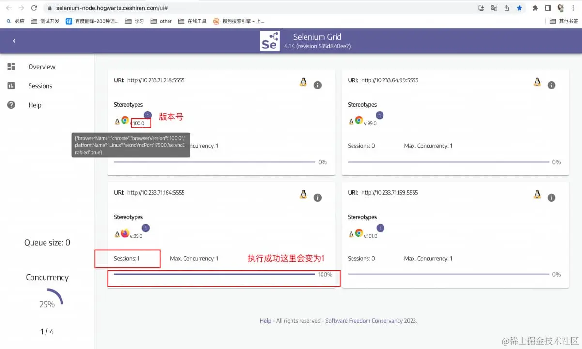Click Linux penguin icon of node 10.233.71.218

303,82
